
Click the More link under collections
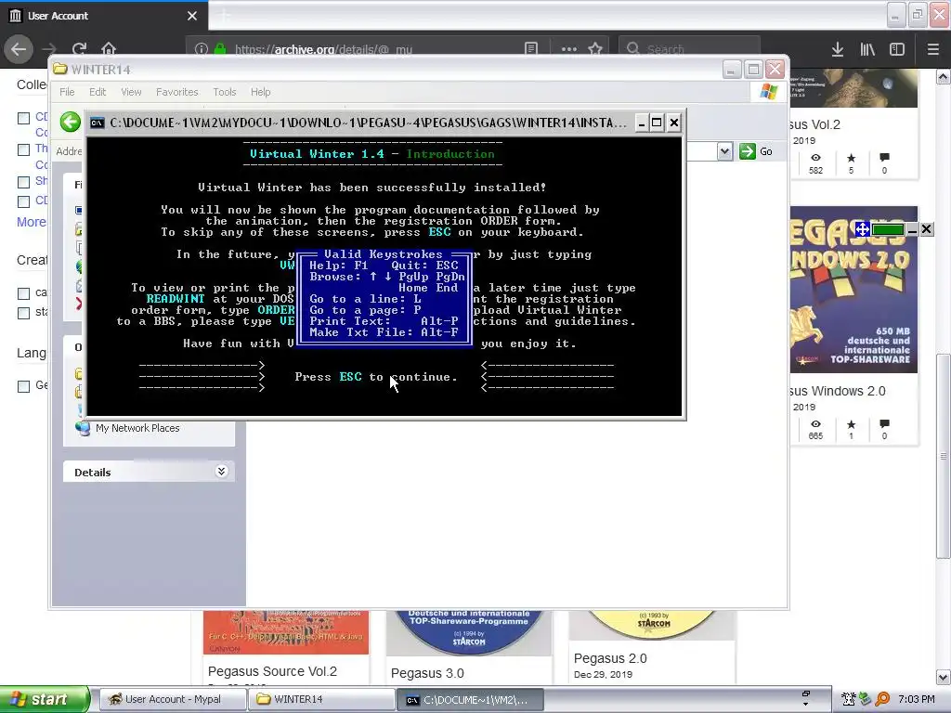pos(31,222)
